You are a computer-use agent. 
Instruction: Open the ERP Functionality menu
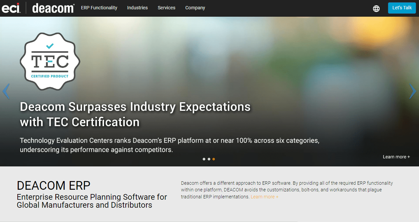tap(99, 8)
